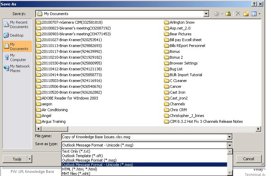Click the Delete X icon in toolbar

238,14
